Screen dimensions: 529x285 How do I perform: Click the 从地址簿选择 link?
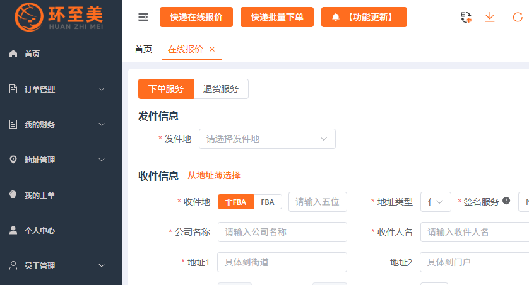click(214, 175)
